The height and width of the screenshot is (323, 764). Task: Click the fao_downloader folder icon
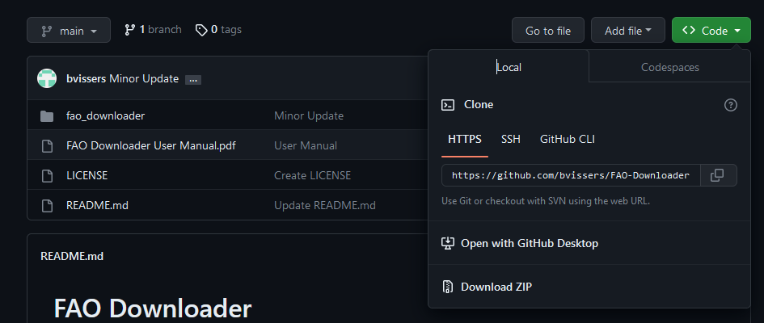(47, 115)
